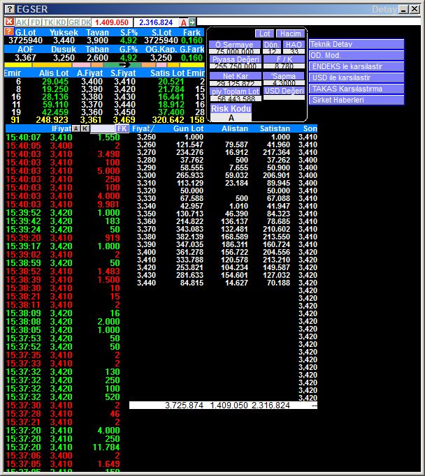
Task: Click the FK button in trades header
Action: [122, 128]
